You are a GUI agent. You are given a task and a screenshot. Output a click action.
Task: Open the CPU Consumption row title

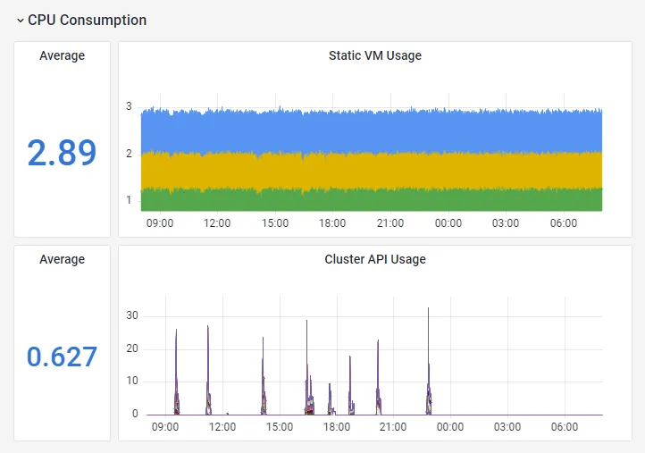(x=87, y=20)
